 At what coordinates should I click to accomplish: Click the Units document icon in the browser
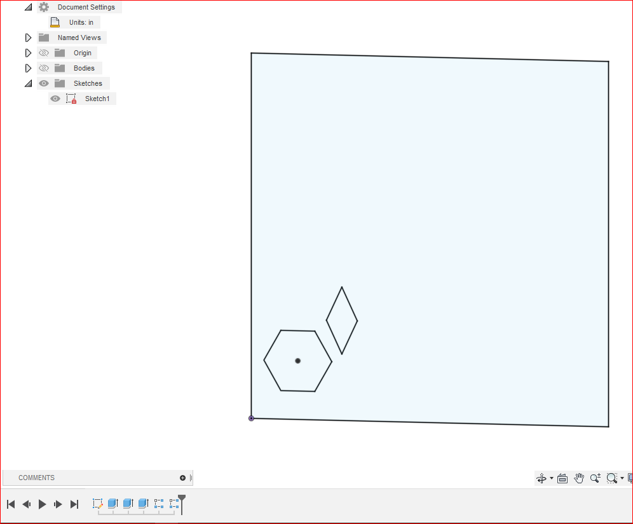[55, 22]
